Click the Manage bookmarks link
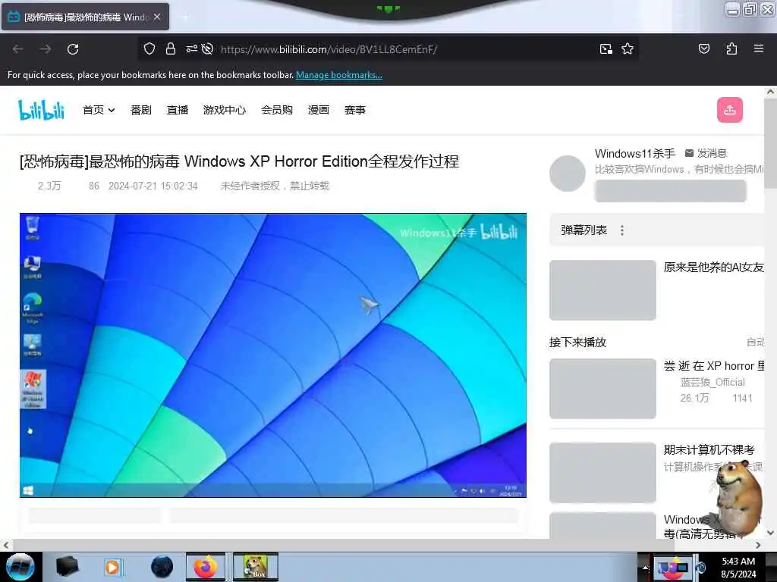This screenshot has height=582, width=777. [339, 75]
